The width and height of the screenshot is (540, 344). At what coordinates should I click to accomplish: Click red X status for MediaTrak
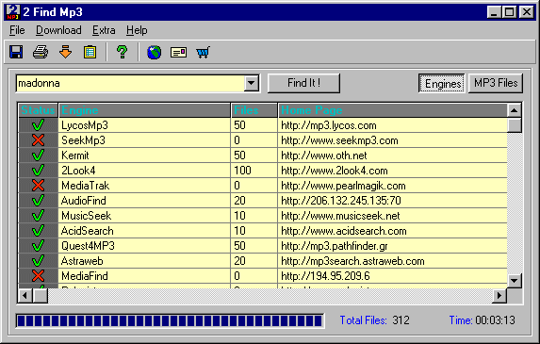click(38, 186)
